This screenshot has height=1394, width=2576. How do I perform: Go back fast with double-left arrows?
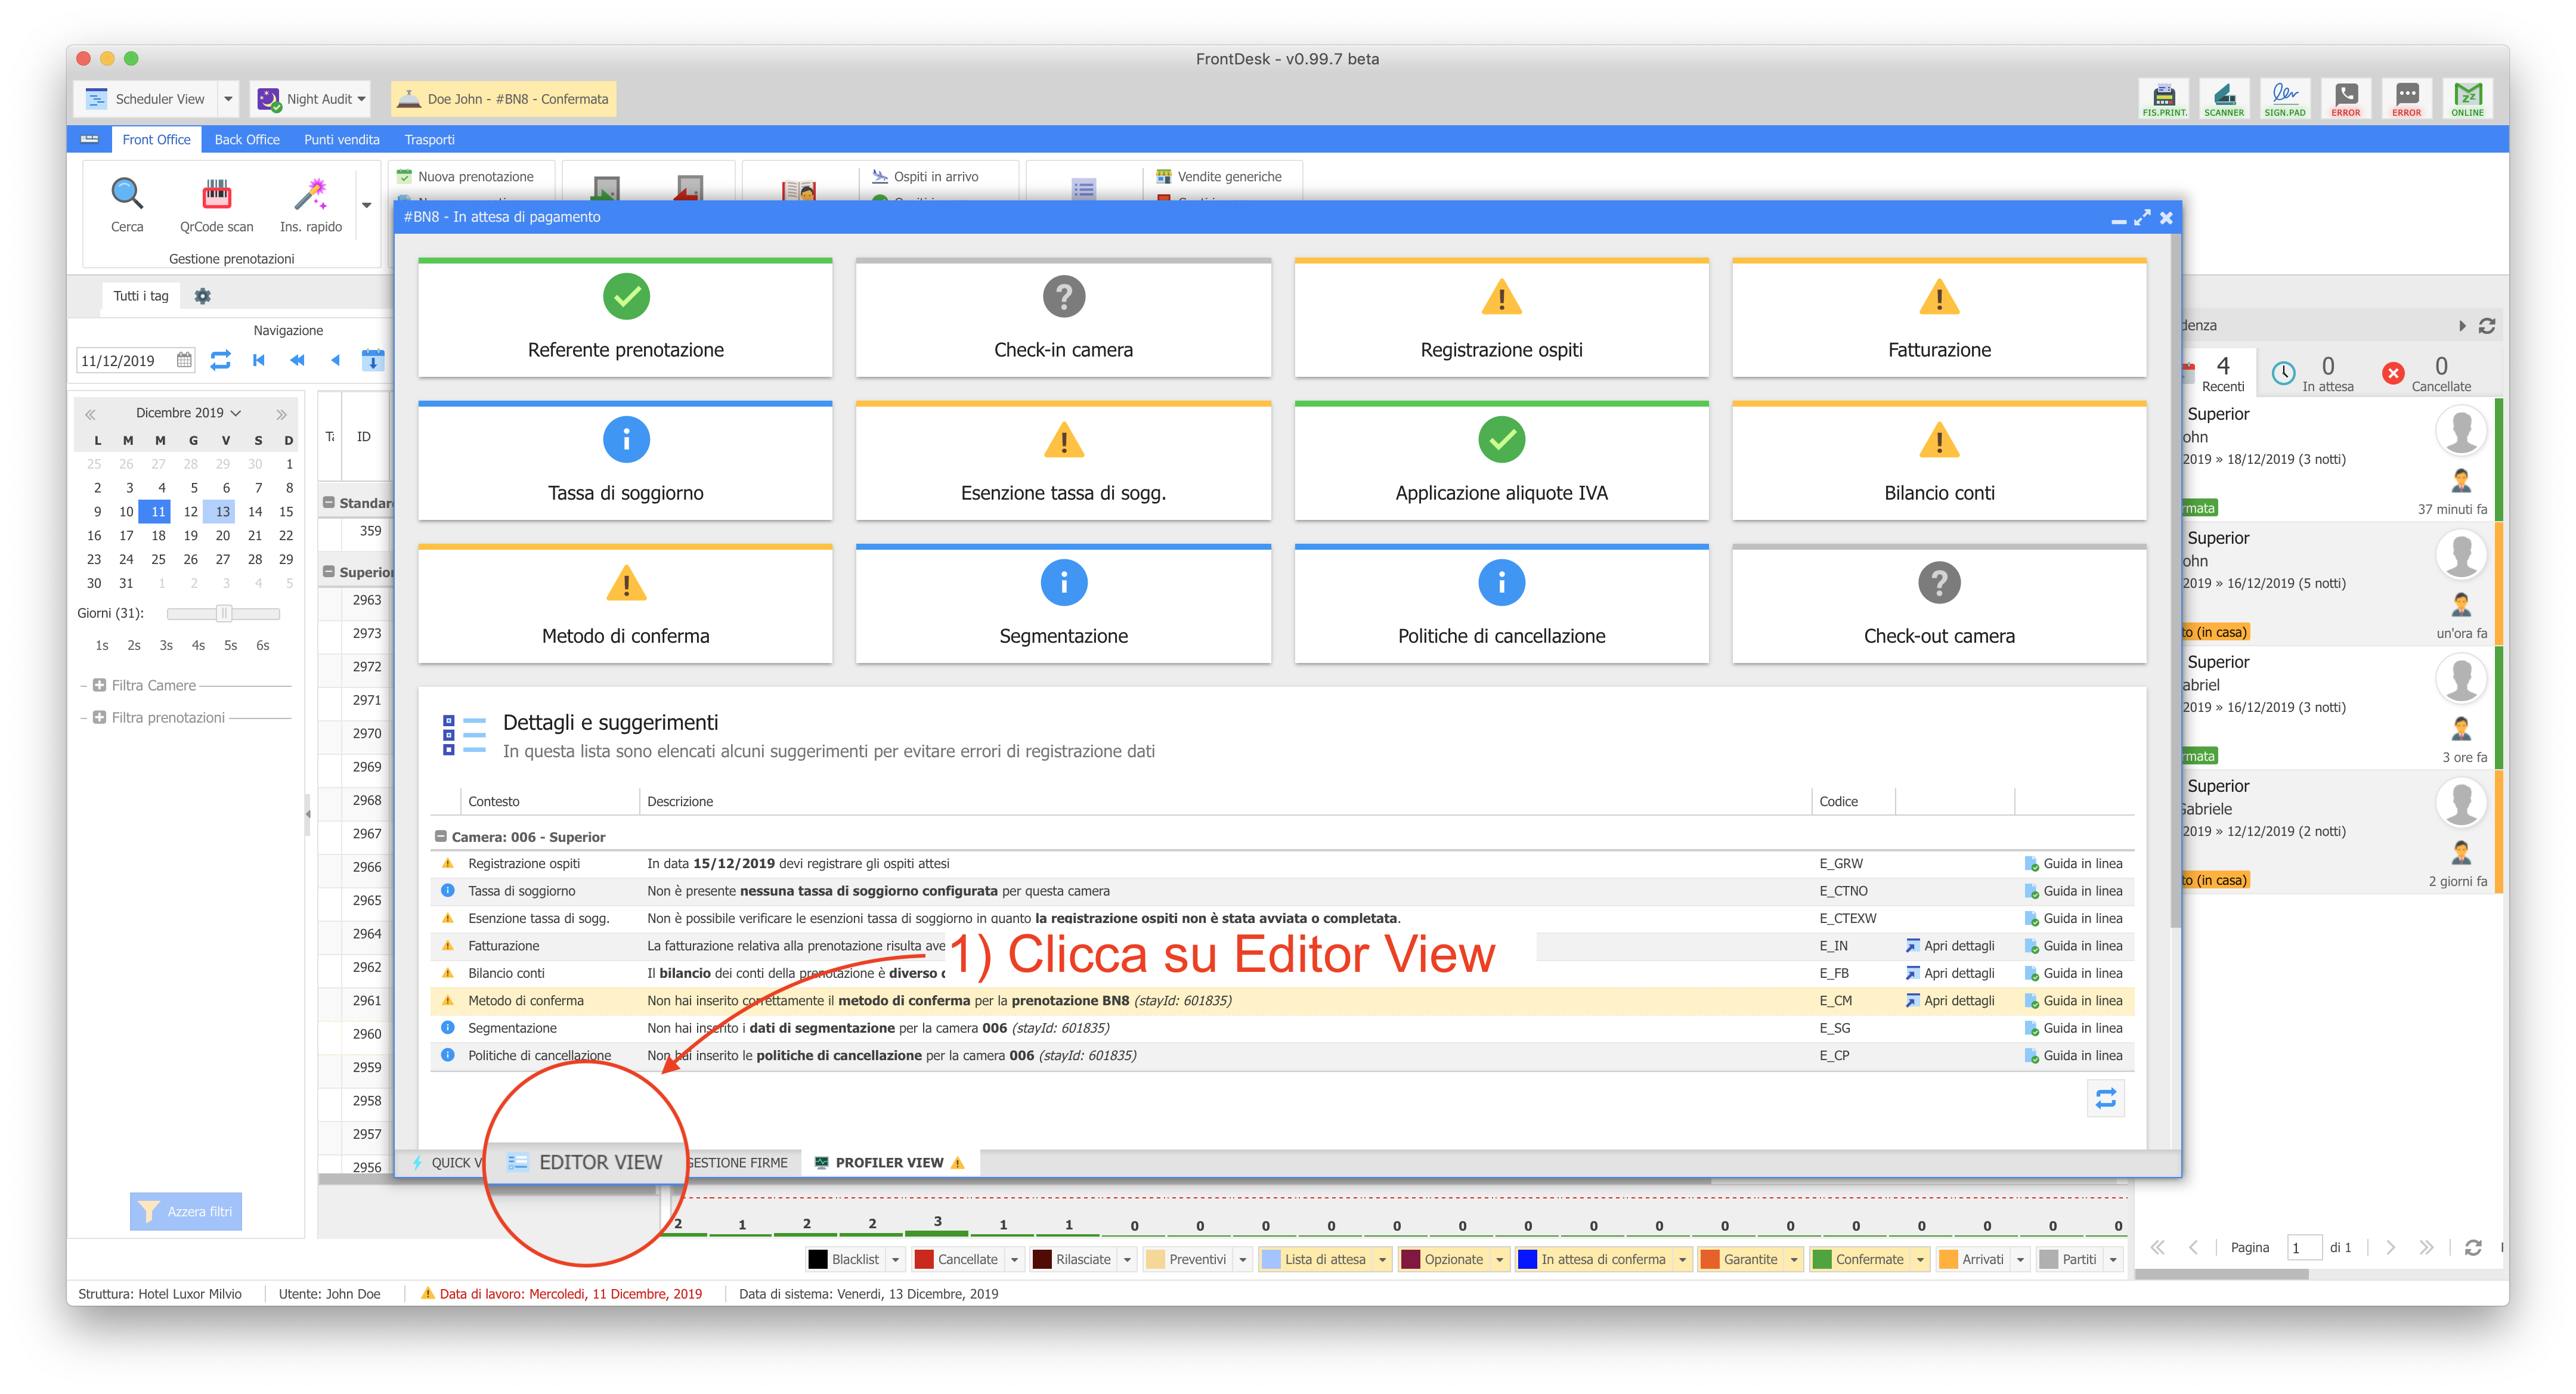pos(297,360)
